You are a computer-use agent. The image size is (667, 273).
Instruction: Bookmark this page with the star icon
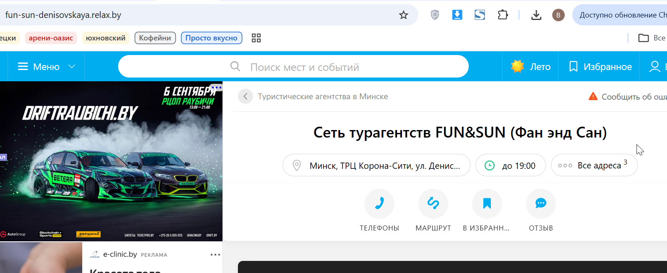click(x=403, y=15)
